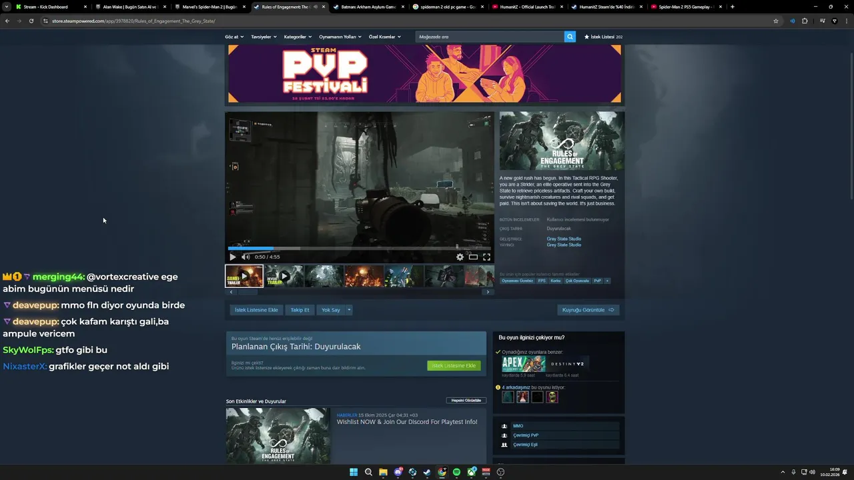Click Yok Say button
Screen dimensions: 854x480
point(331,310)
